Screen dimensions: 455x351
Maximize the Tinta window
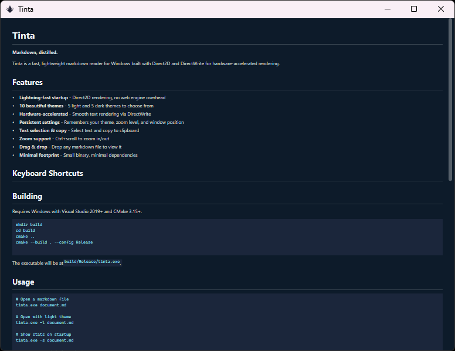pyautogui.click(x=414, y=9)
